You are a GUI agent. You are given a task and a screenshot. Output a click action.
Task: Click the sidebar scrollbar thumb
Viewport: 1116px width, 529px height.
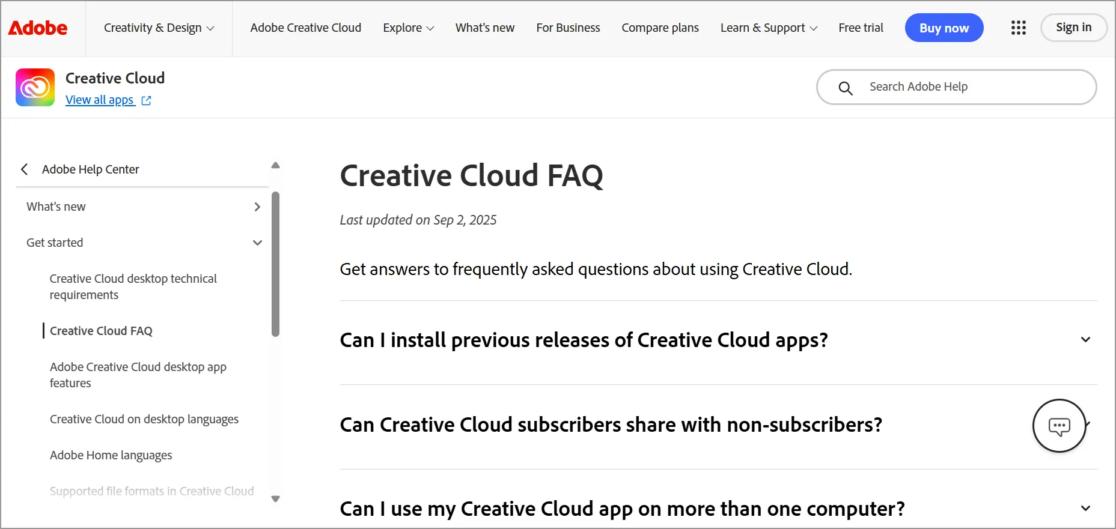click(x=275, y=264)
